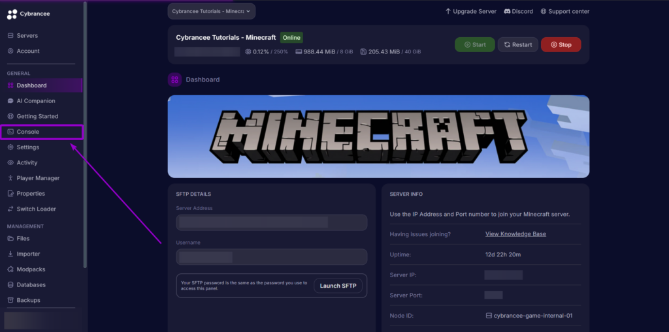Click the Activity eye icon
Screen dimensions: 669x332
[10, 162]
